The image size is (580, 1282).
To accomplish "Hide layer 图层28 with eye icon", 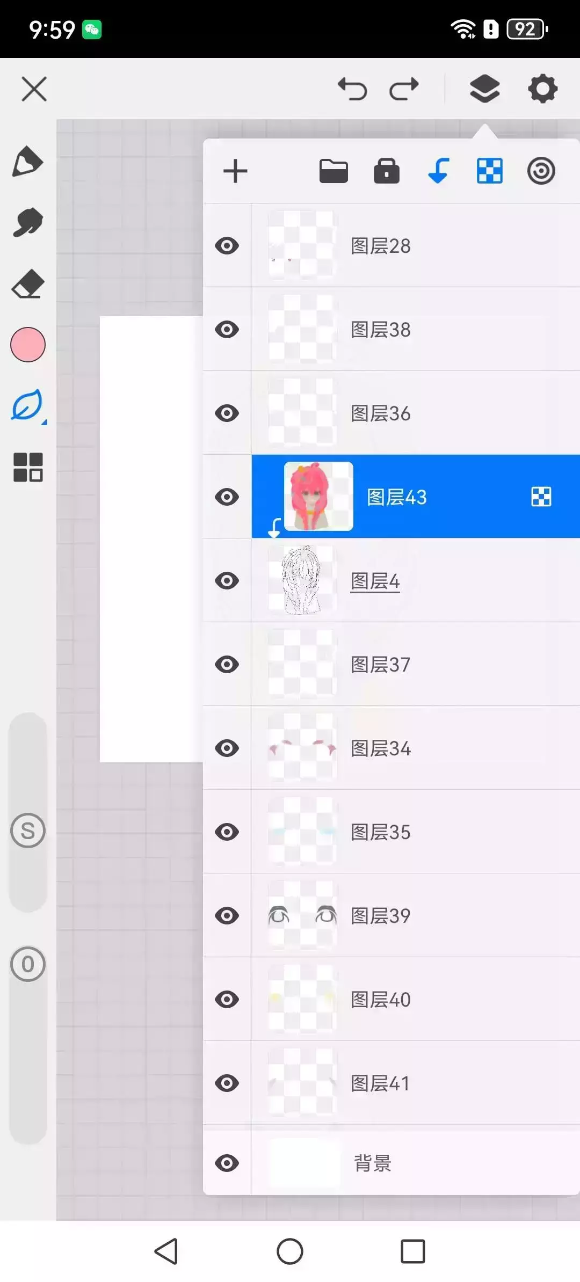I will click(x=227, y=246).
